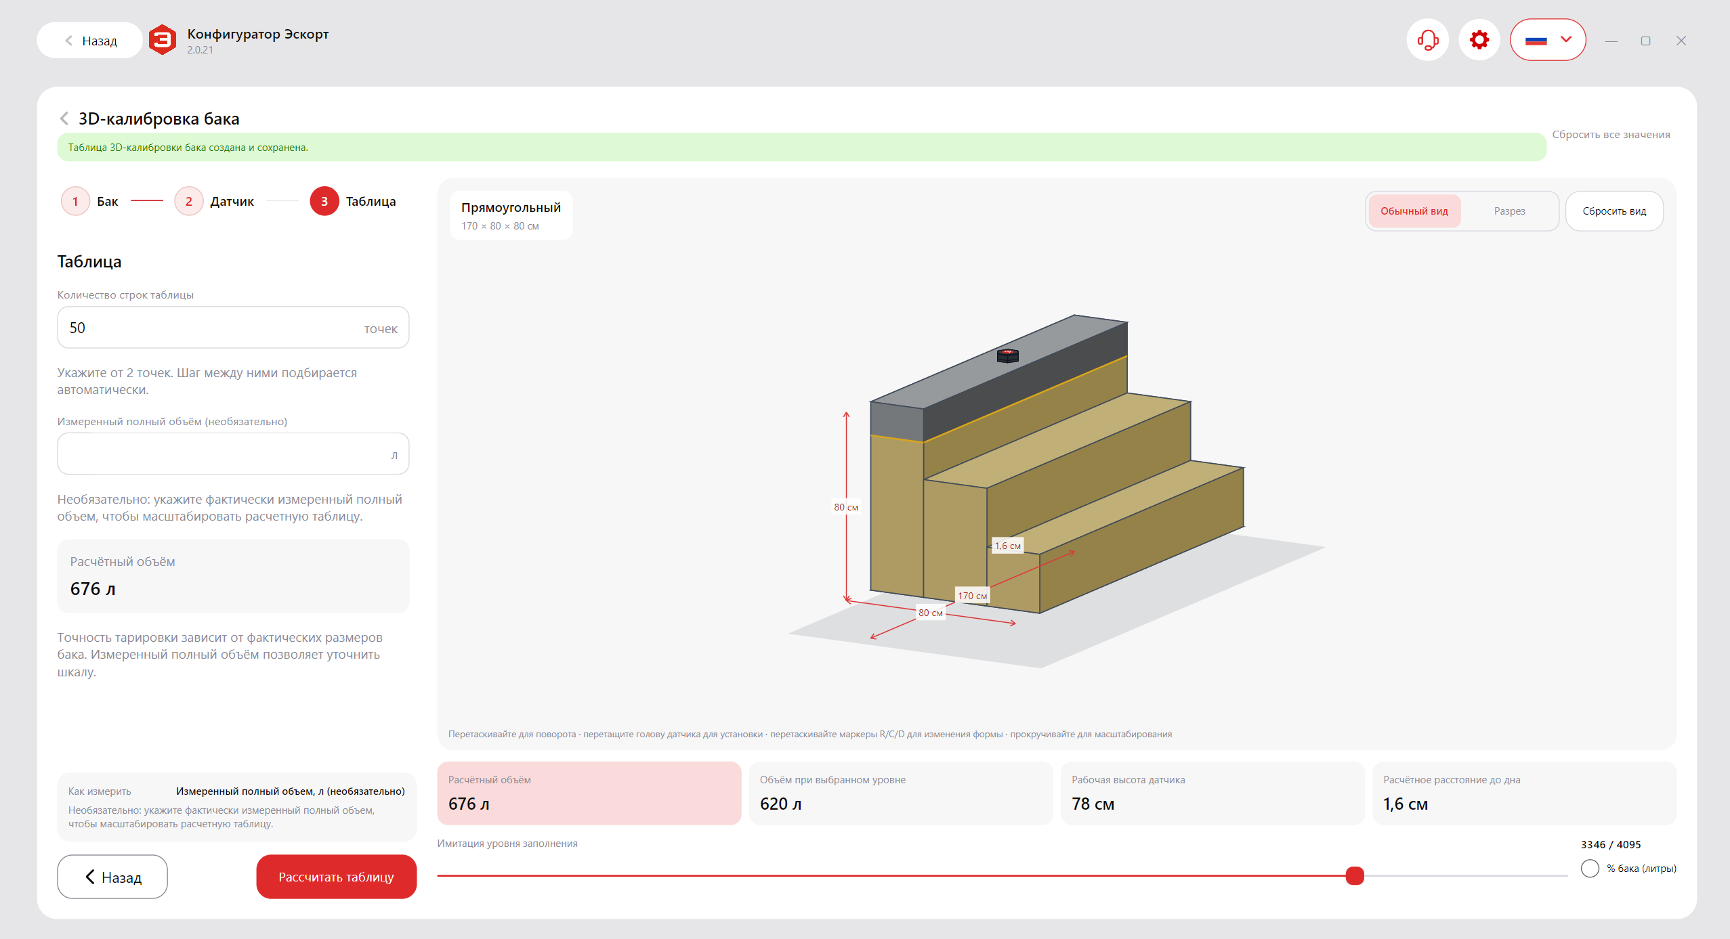This screenshot has width=1730, height=939.
Task: Select the Измеренный полный объем tab
Action: tap(291, 791)
